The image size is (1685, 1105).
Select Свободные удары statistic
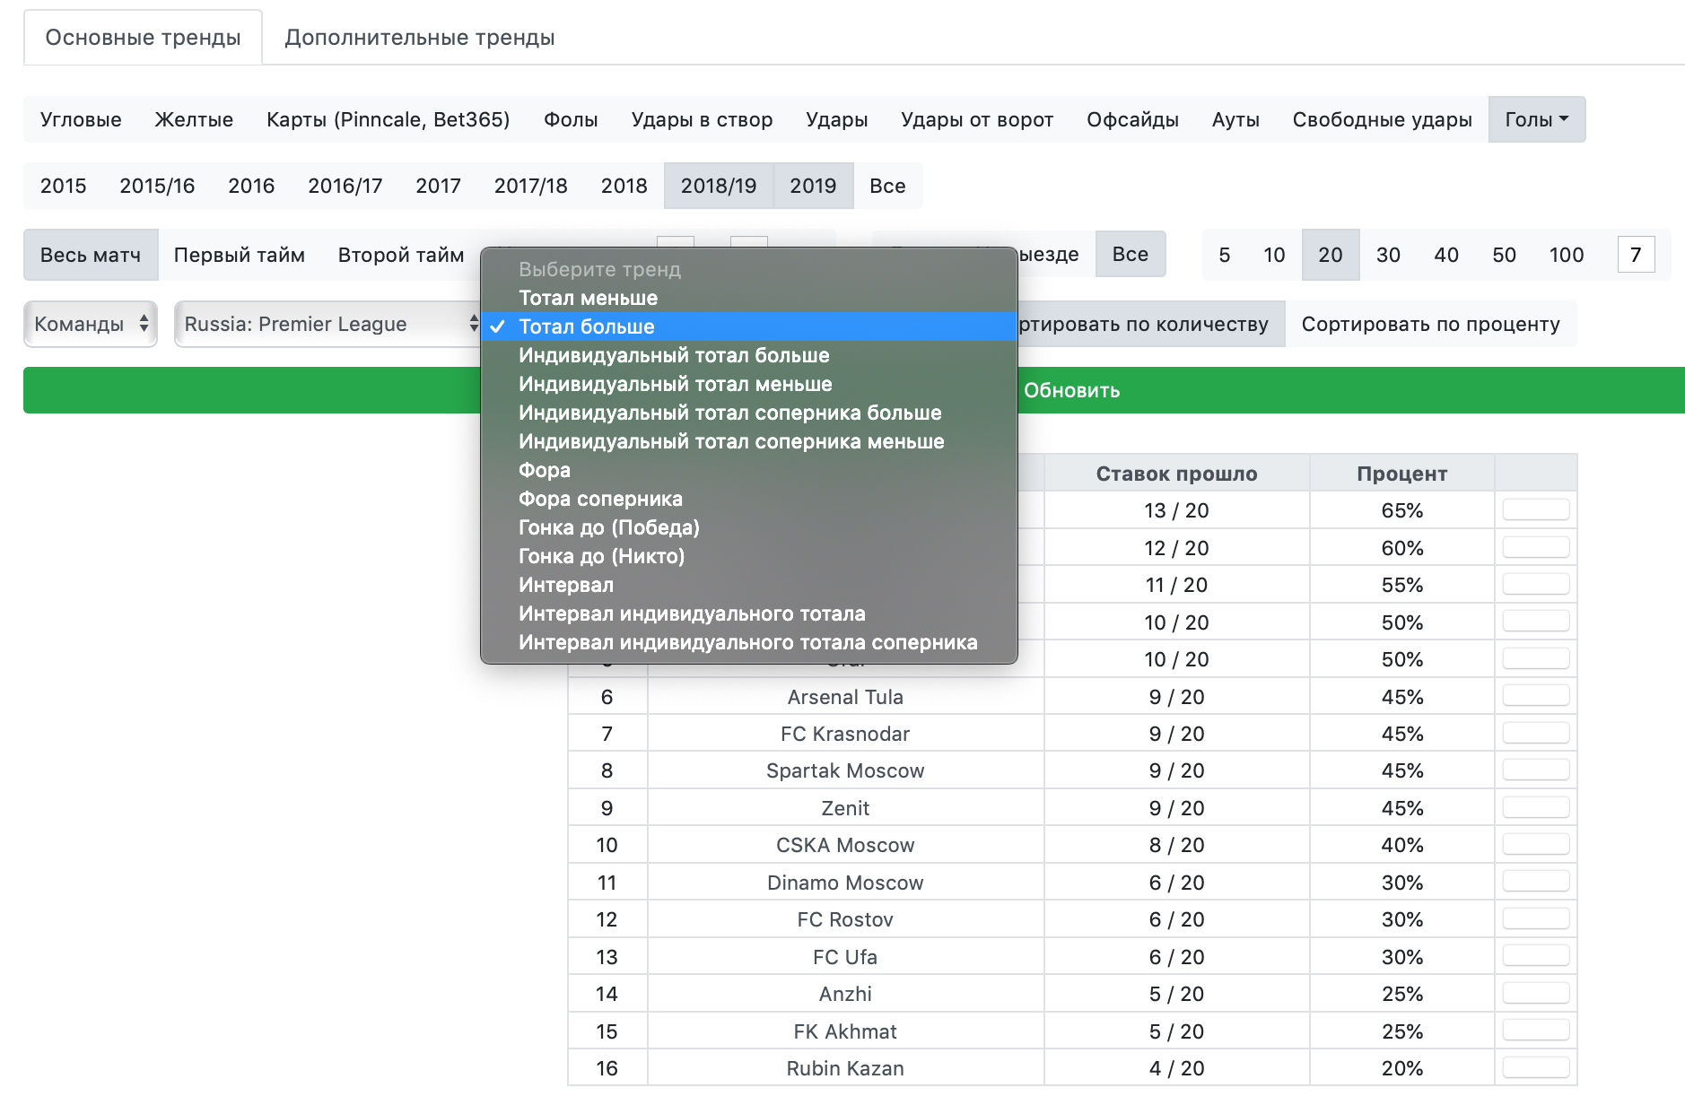pos(1382,119)
